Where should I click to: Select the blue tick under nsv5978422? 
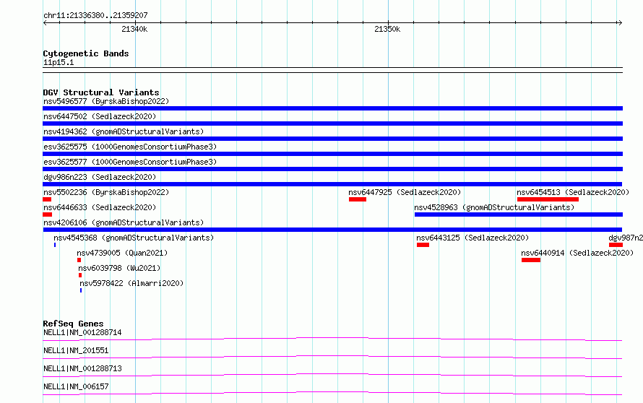[x=81, y=290]
